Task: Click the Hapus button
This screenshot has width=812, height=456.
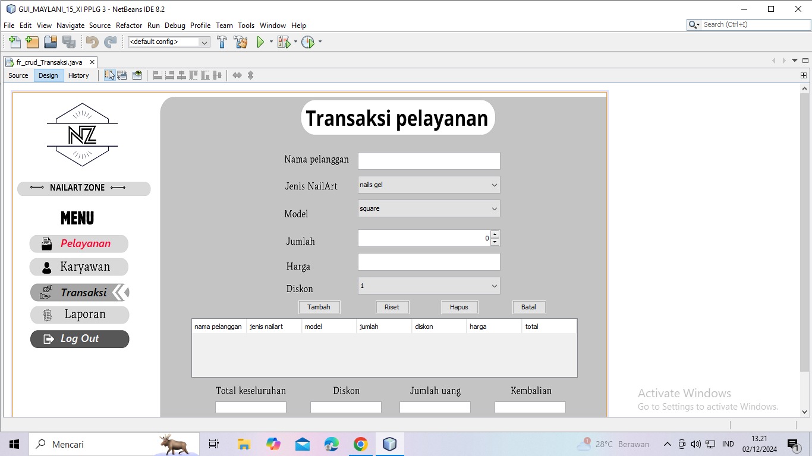Action: [x=459, y=307]
